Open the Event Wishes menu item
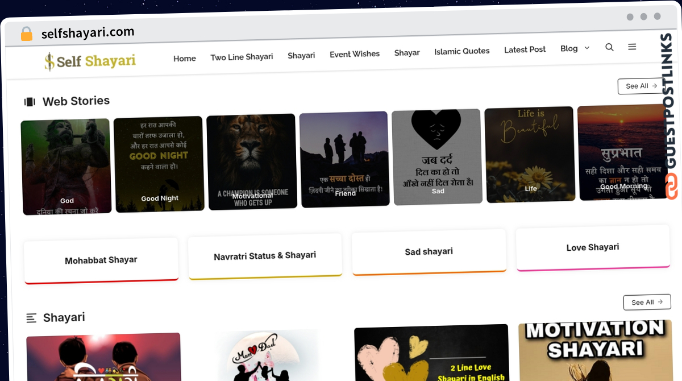 coord(355,54)
